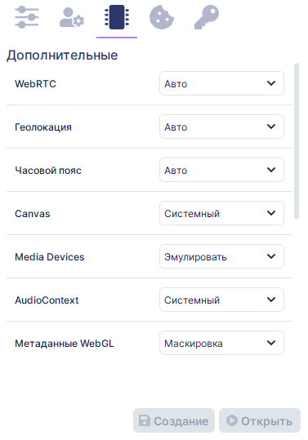The width and height of the screenshot is (308, 440).
Task: Open the Canvas Системный dropdown
Action: tap(221, 213)
